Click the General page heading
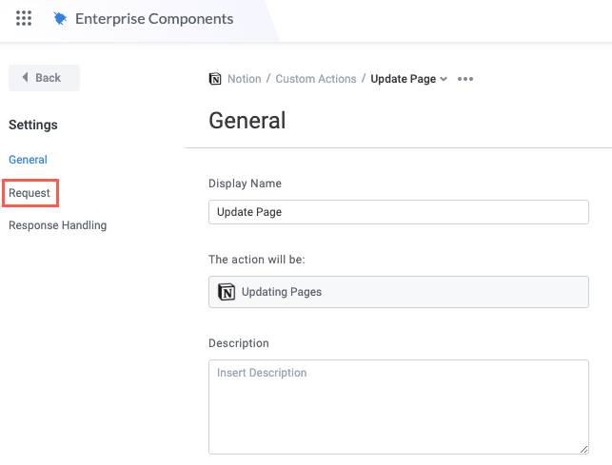 [x=247, y=120]
